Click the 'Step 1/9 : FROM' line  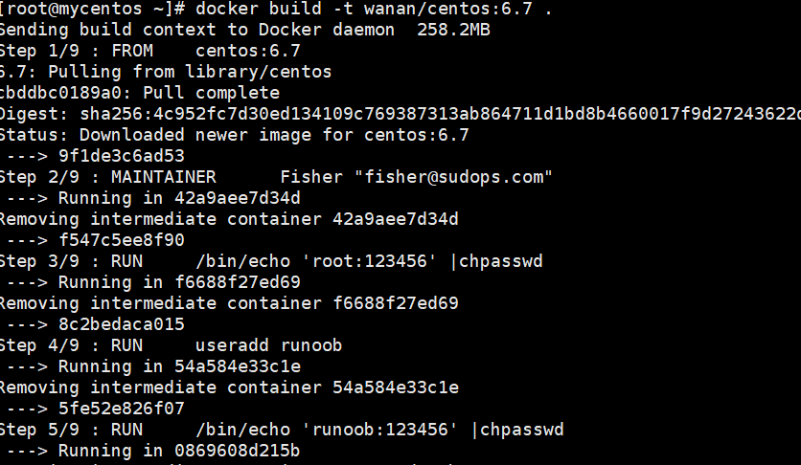point(150,51)
